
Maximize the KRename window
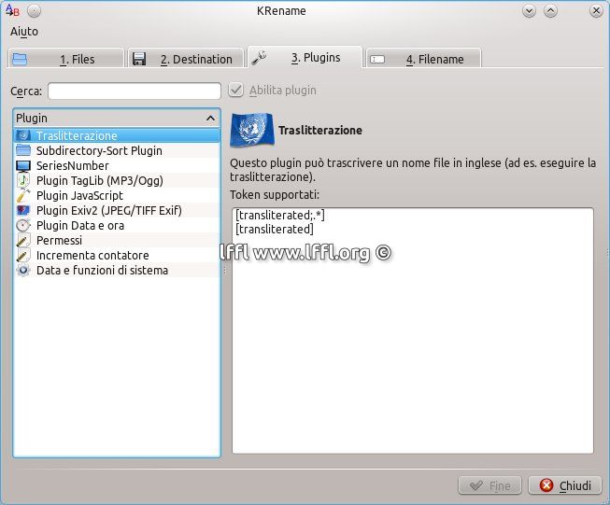(550, 11)
